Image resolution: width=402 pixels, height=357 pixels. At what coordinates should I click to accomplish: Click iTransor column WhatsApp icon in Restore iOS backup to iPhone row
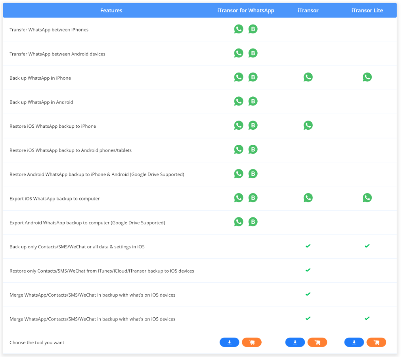(x=308, y=125)
